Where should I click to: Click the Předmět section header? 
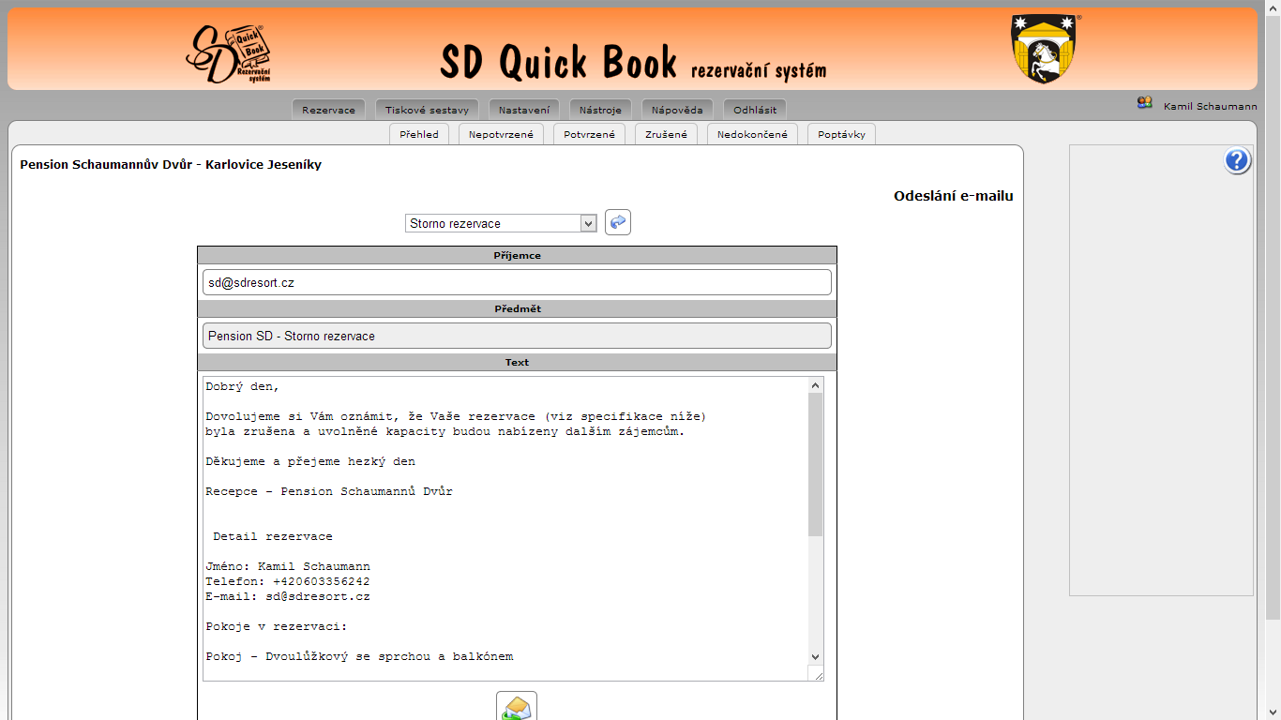tap(517, 308)
